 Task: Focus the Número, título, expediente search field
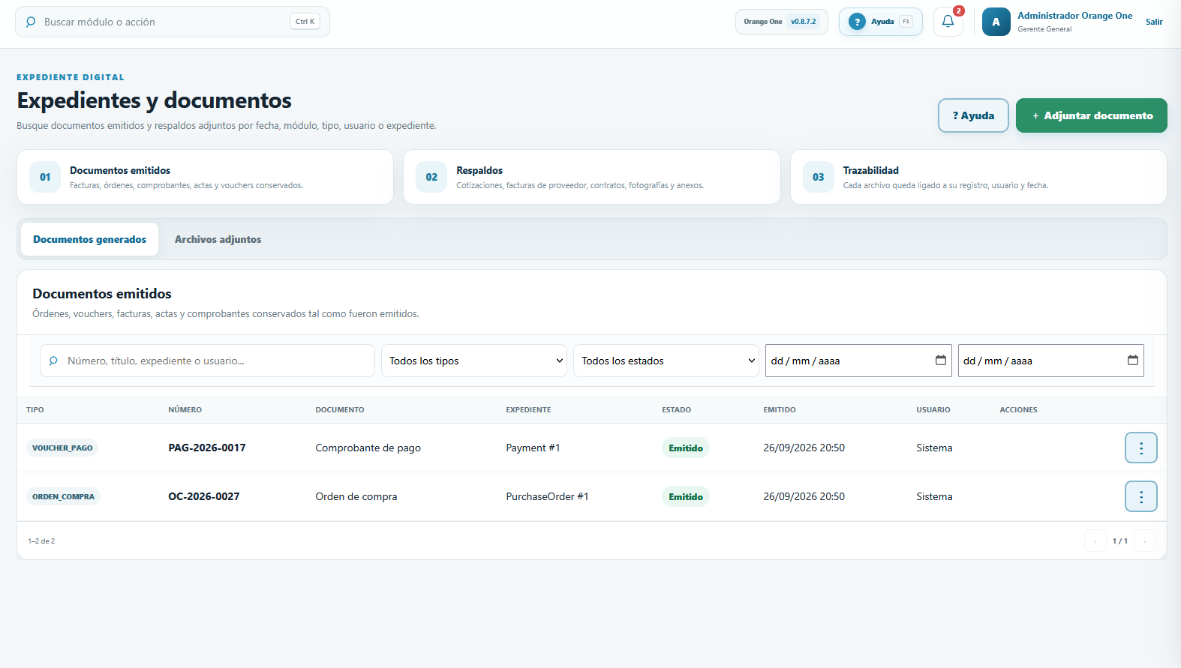pyautogui.click(x=207, y=361)
